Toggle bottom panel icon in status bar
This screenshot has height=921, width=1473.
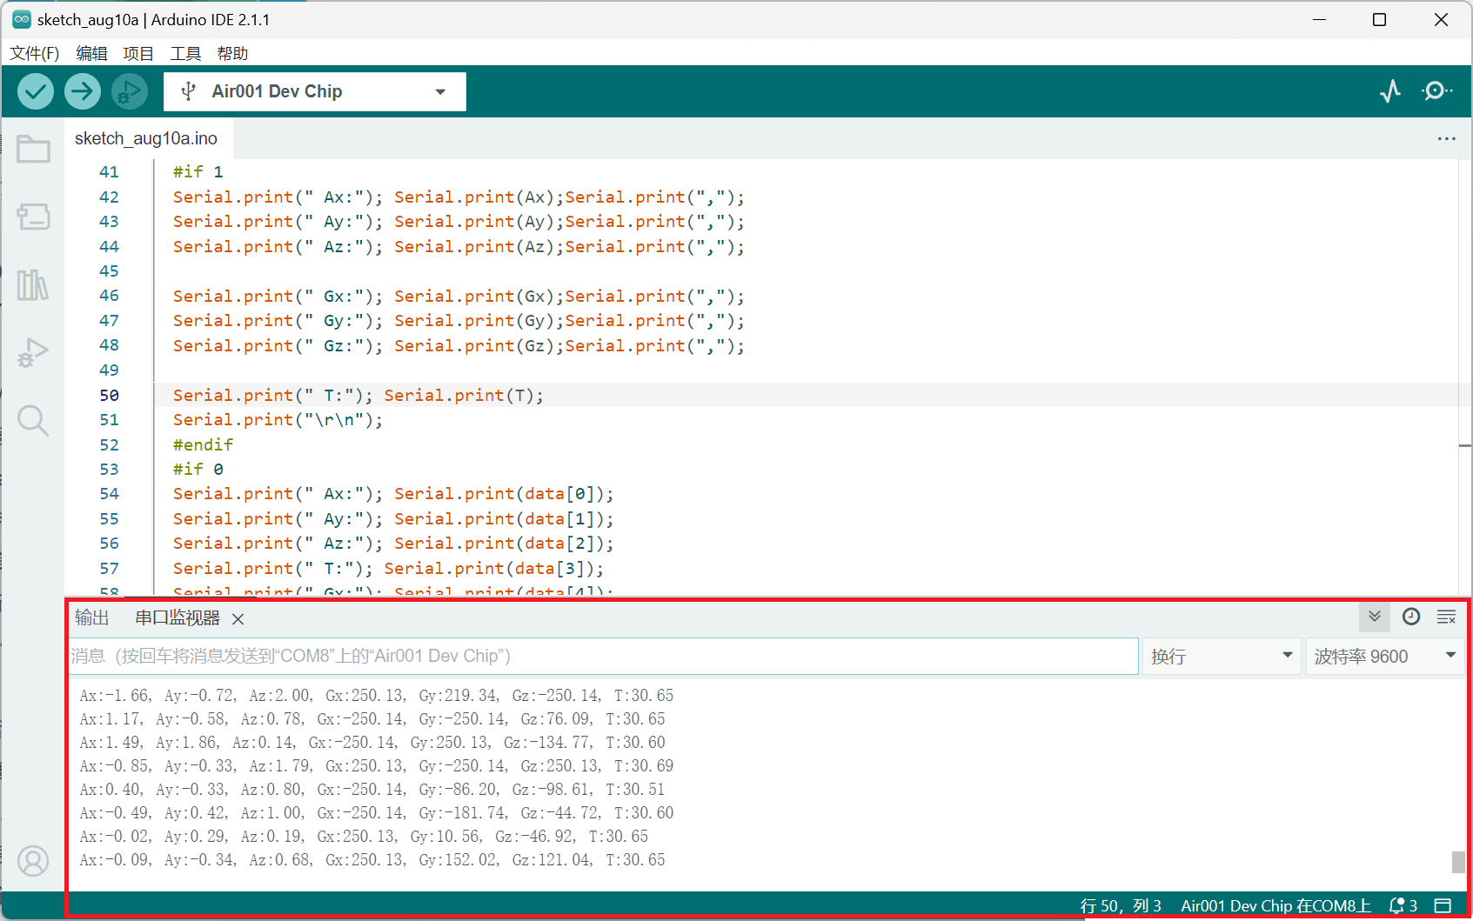1443,905
